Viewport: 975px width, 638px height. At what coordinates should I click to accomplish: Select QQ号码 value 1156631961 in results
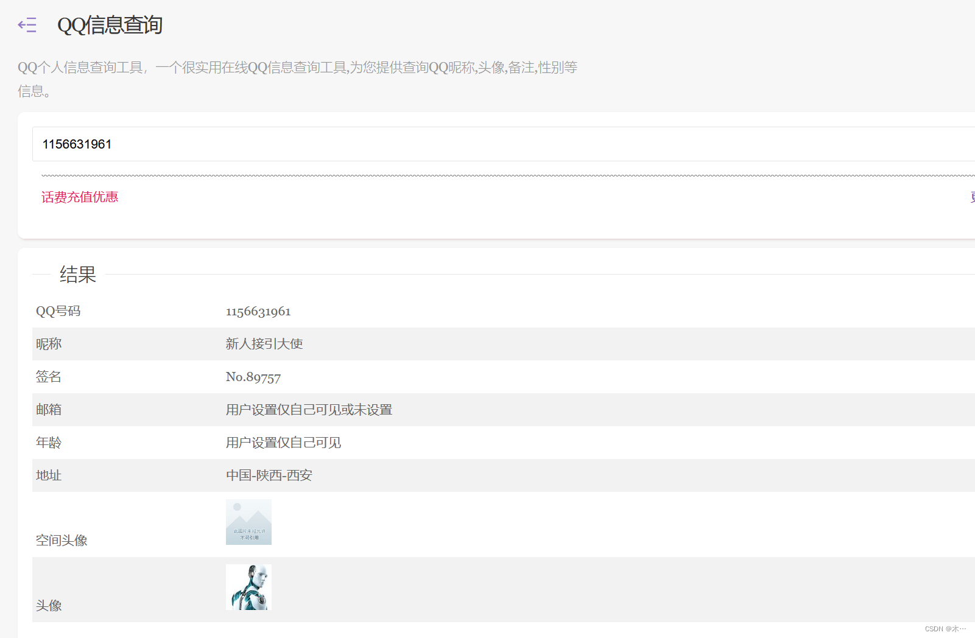(x=258, y=312)
